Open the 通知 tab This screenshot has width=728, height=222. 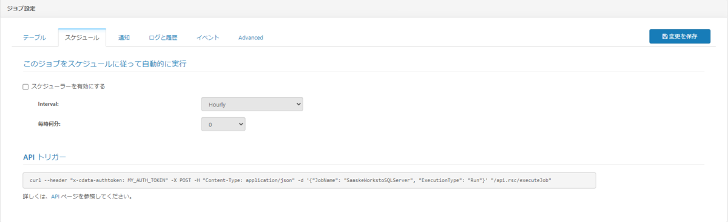pyautogui.click(x=124, y=38)
